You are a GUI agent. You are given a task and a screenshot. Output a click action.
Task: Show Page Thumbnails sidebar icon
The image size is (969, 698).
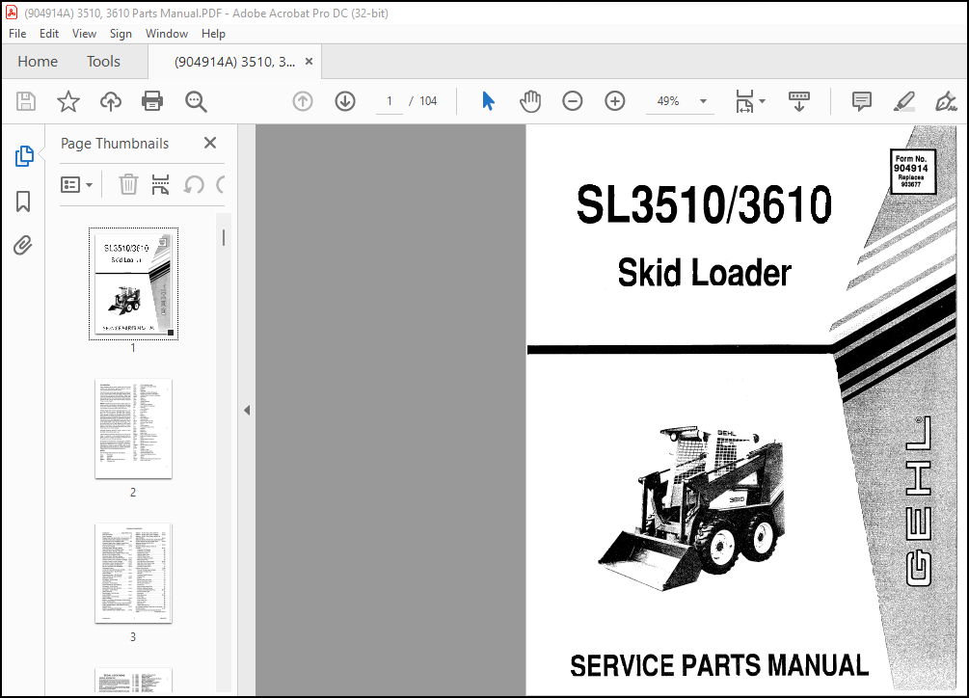click(x=23, y=156)
